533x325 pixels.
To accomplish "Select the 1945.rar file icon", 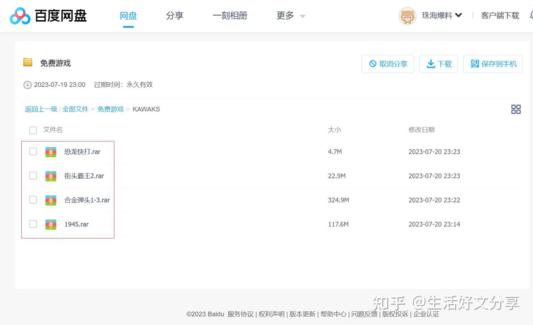I will coord(51,224).
